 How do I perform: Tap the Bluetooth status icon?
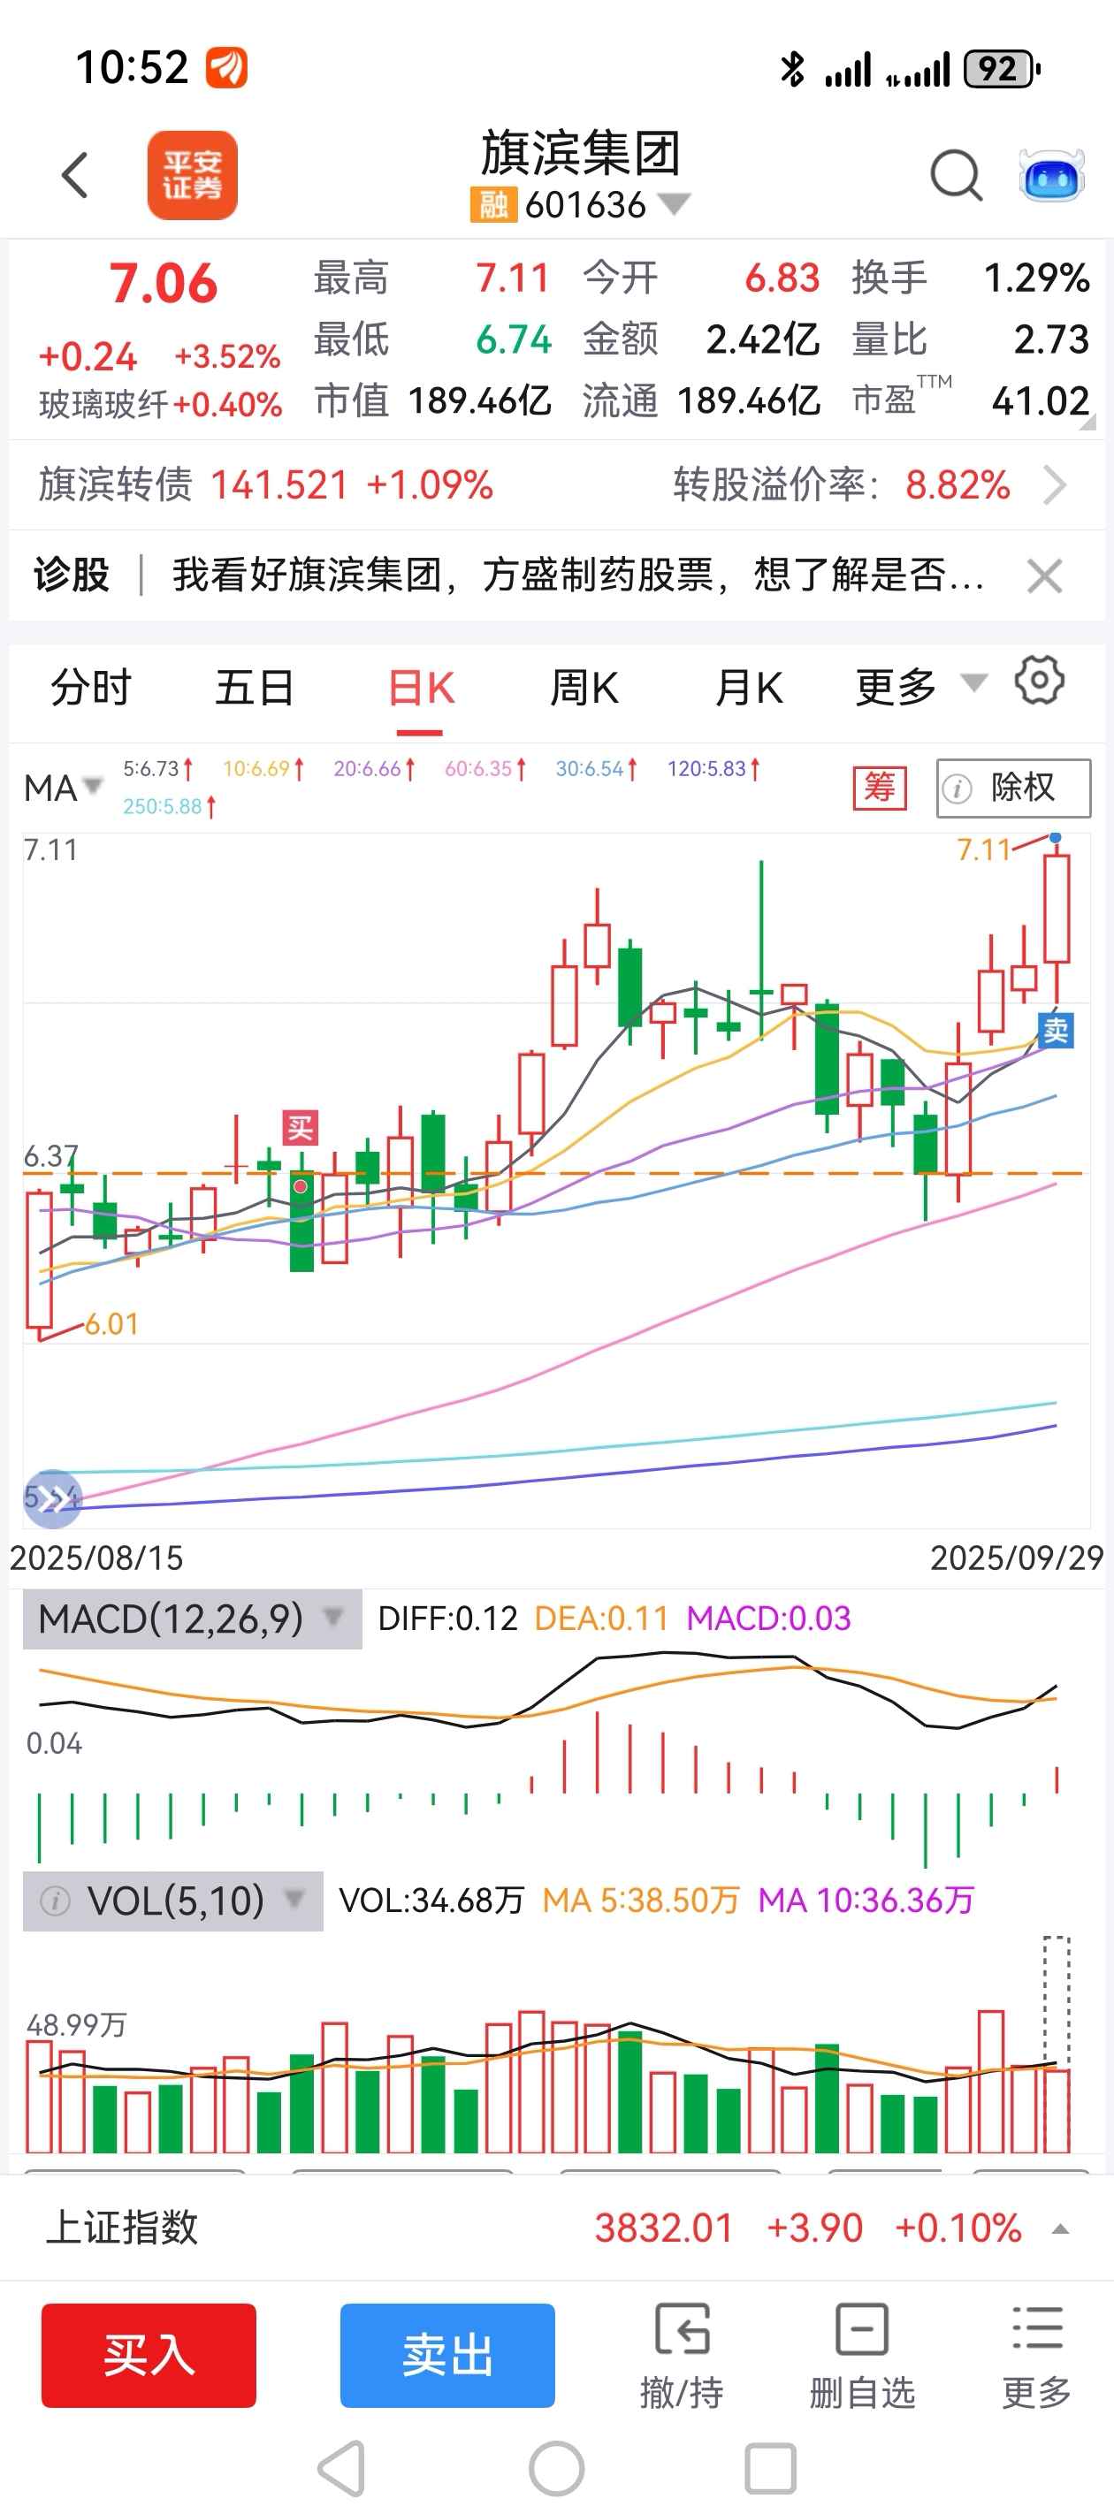(x=792, y=68)
